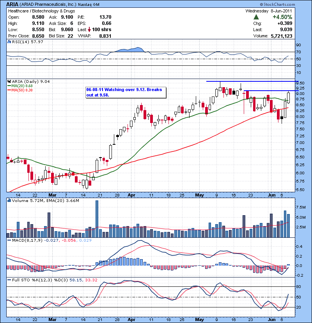Click the Low price 8.550
The height and width of the screenshot is (323, 312).
[38, 30]
